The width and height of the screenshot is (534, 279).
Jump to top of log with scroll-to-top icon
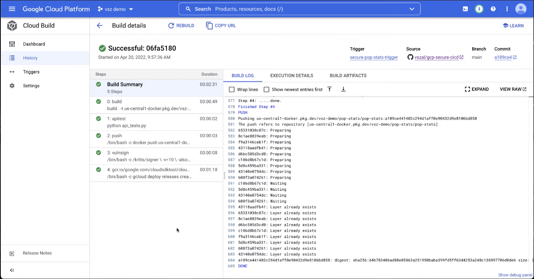point(330,89)
